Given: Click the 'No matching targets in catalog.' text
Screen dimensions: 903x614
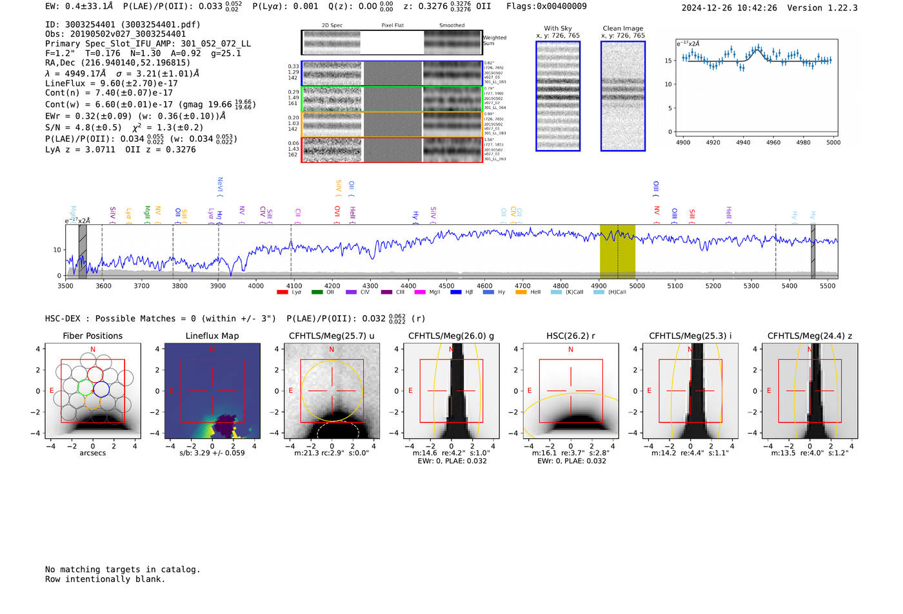Looking at the screenshot, I should click(x=123, y=570).
